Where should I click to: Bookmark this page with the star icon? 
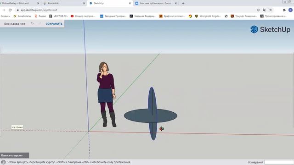pyautogui.click(x=271, y=10)
